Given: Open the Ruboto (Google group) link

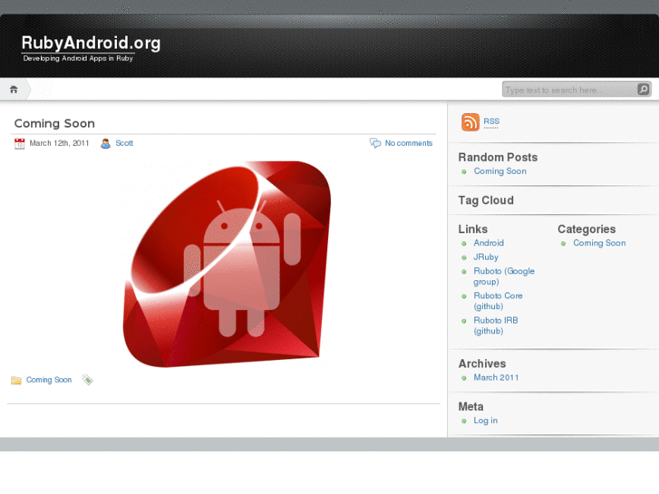Looking at the screenshot, I should point(504,276).
